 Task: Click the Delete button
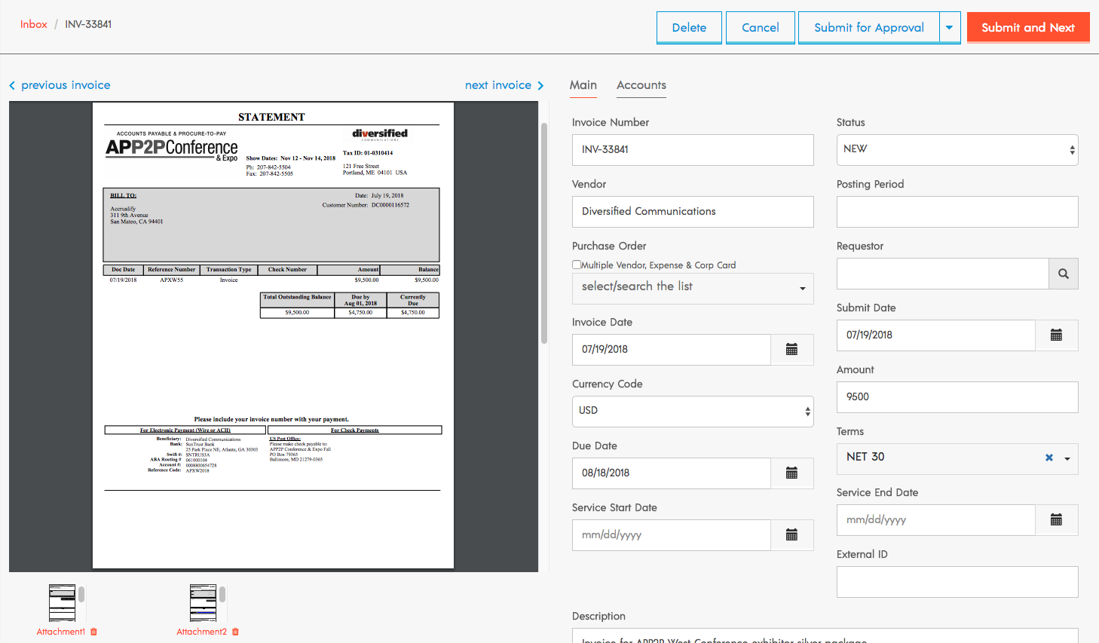[689, 28]
